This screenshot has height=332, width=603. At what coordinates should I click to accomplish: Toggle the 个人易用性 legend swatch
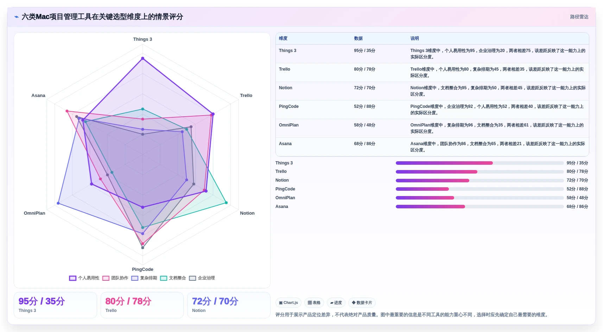[73, 278]
